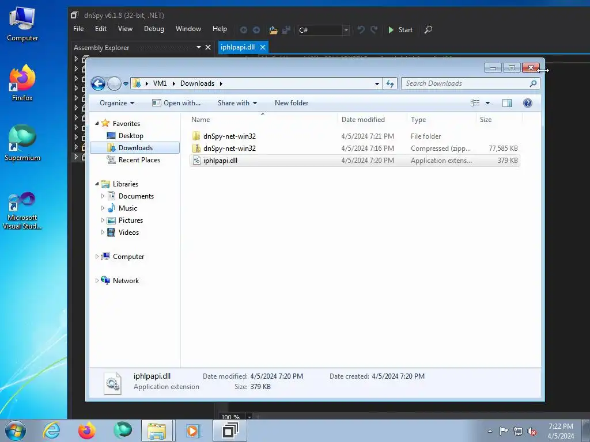
Task: Click Explorer Forward navigation button
Action: click(x=114, y=83)
